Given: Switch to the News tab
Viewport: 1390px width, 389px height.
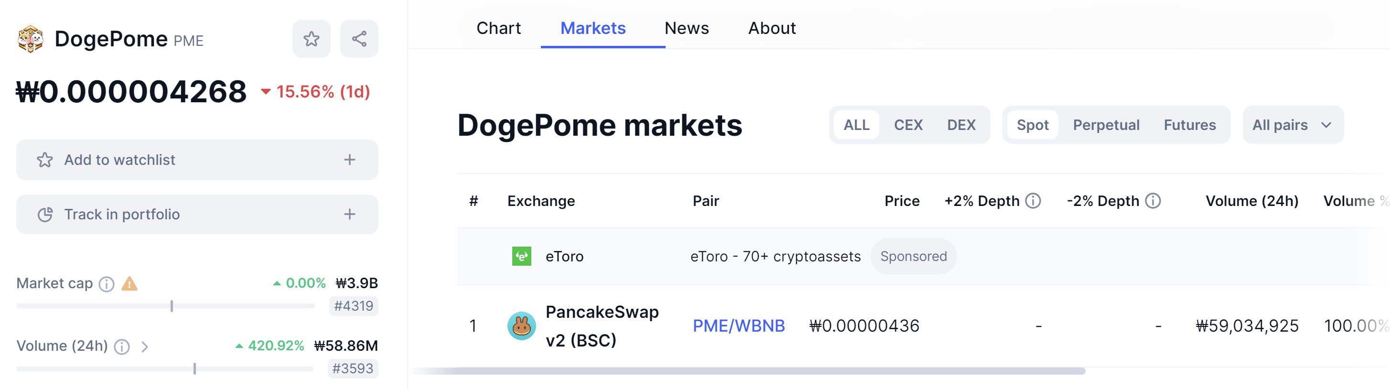Looking at the screenshot, I should tap(686, 28).
